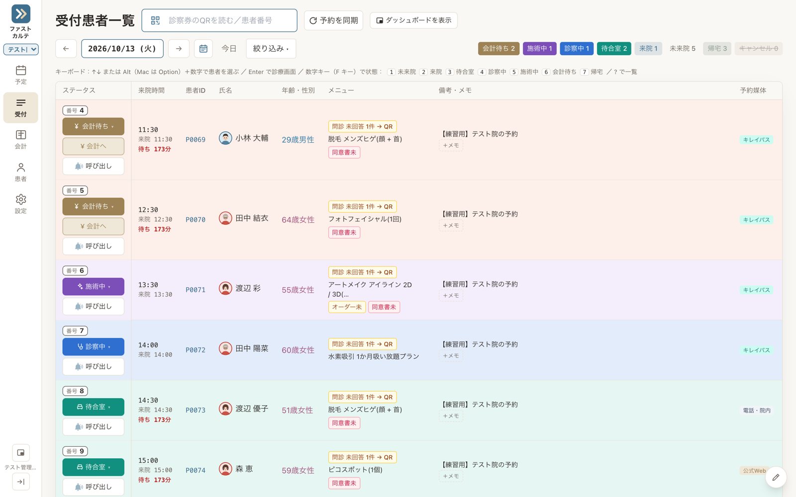Click the floating pencil edit icon
Image resolution: width=796 pixels, height=497 pixels.
coord(776,477)
